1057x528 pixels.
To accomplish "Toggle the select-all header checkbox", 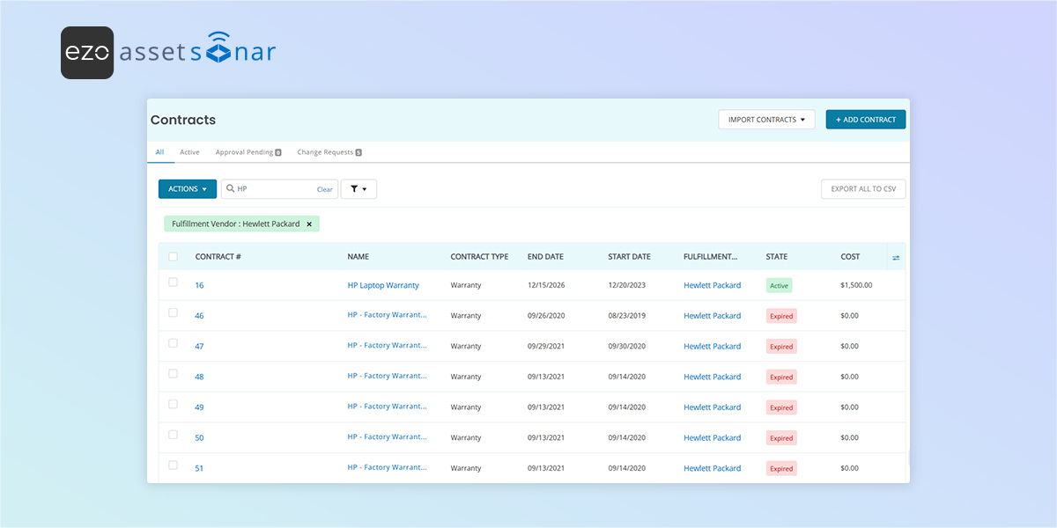I will 174,257.
